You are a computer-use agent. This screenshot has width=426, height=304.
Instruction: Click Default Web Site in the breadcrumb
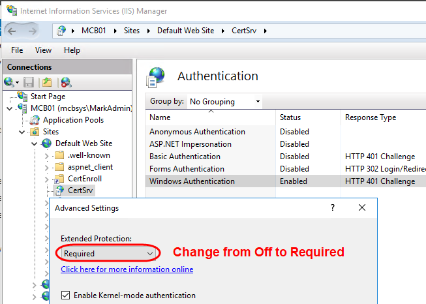click(x=185, y=31)
